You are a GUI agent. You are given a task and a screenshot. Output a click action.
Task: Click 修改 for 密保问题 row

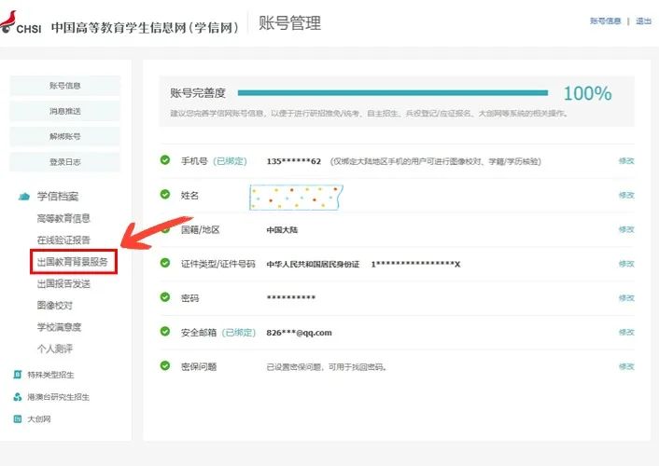[x=626, y=366]
